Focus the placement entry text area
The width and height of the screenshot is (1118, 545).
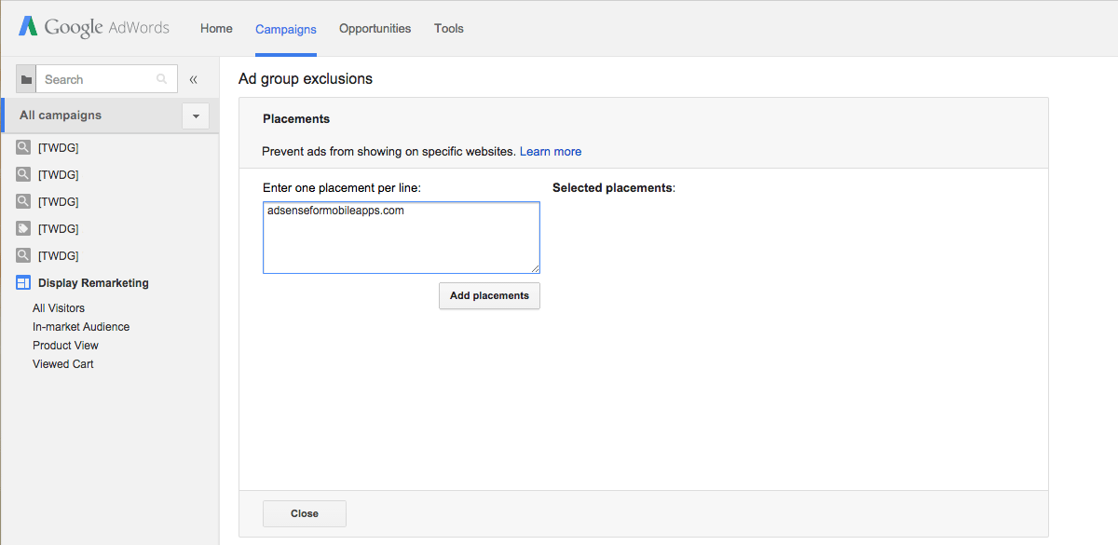tap(402, 238)
